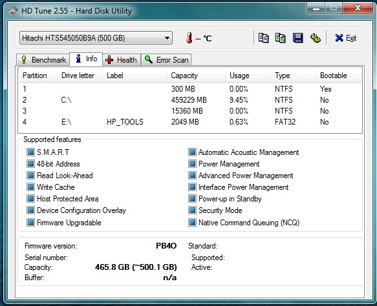This screenshot has width=377, height=306.
Task: Click the Automatic Acoustic Management checkbox
Action: [x=192, y=152]
